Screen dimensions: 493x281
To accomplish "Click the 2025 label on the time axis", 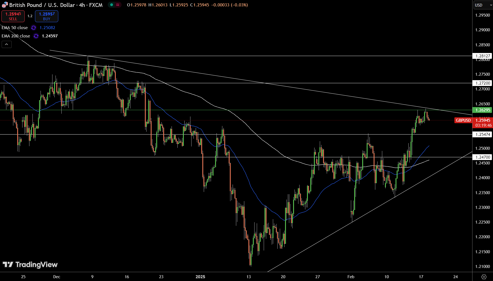I will [x=200, y=277].
